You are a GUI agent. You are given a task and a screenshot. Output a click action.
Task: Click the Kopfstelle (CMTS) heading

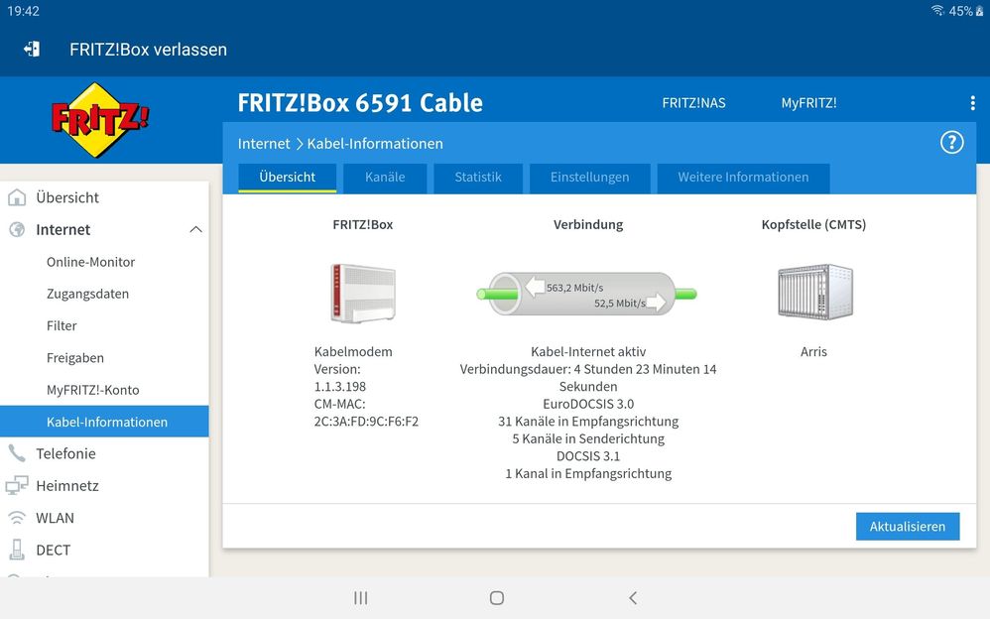point(813,224)
